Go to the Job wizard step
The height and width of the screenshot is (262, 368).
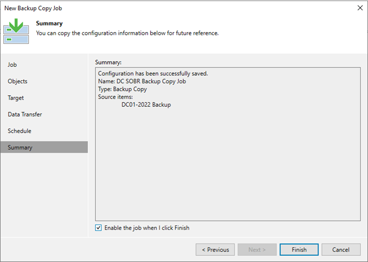[12, 65]
